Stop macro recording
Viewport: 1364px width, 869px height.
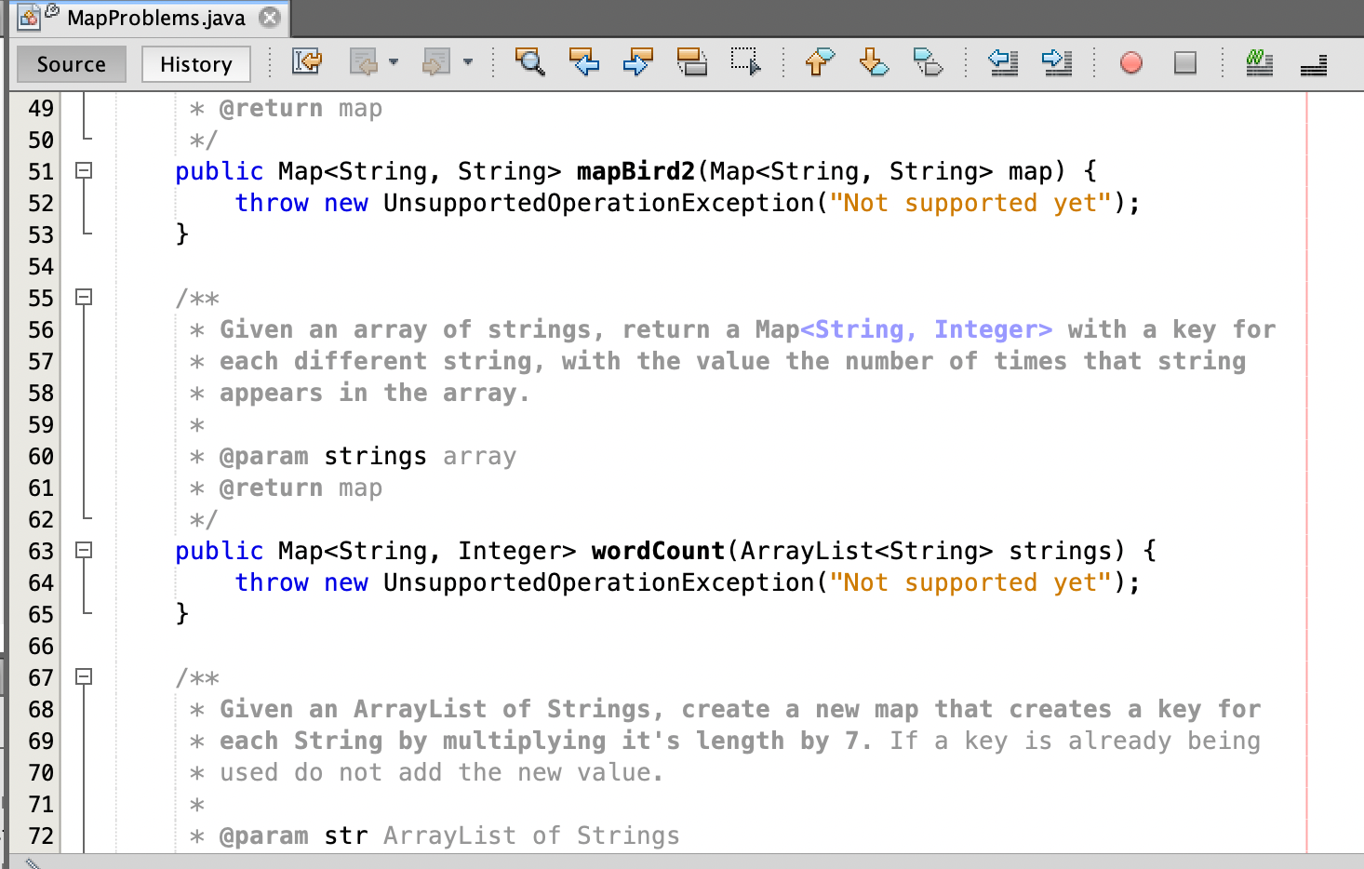coord(1183,62)
